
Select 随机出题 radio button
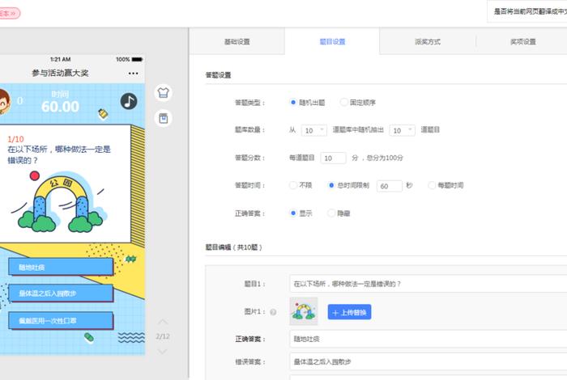(x=293, y=103)
